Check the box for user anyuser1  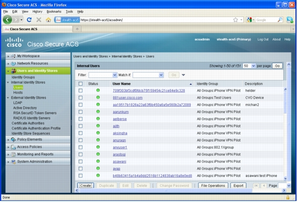[x=81, y=147]
